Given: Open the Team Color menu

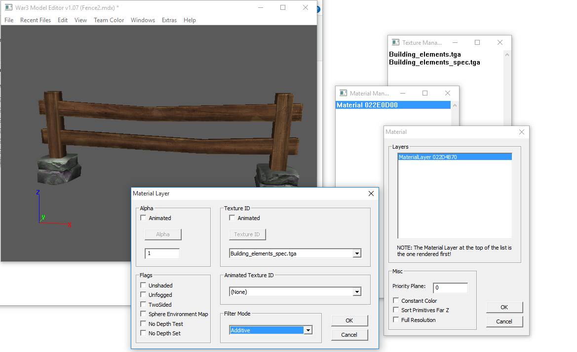Looking at the screenshot, I should pyautogui.click(x=109, y=20).
